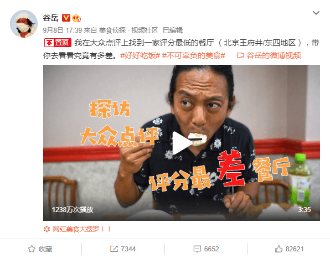This screenshot has height=258, width=330.
Task: Click the crown membership icon
Action: pyautogui.click(x=76, y=18)
